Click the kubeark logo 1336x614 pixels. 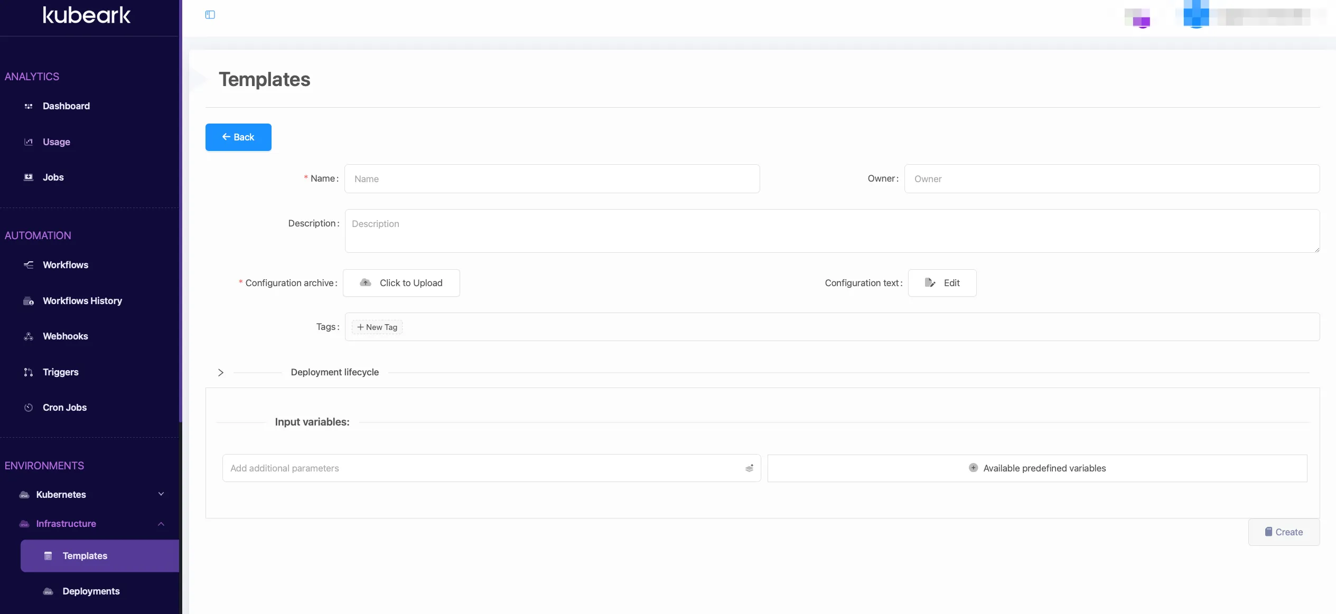click(x=87, y=15)
